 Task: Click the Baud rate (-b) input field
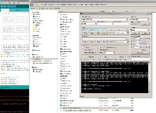coord(105,24)
